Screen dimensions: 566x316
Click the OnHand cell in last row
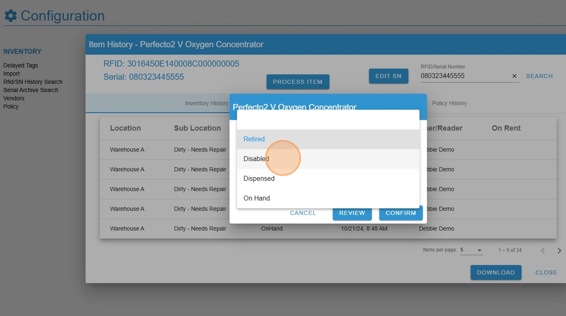pos(272,228)
